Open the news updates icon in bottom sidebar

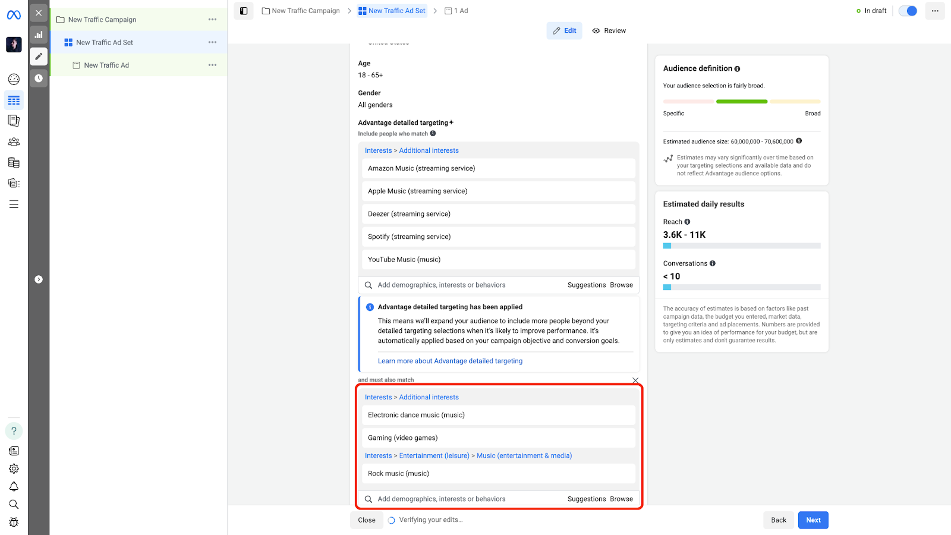(x=14, y=451)
